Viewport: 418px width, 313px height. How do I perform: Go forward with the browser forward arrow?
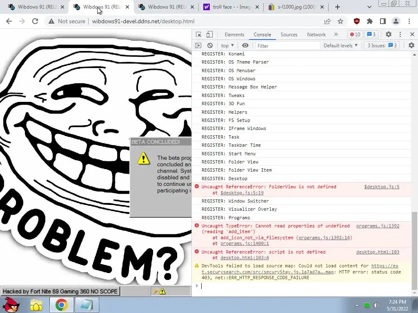pos(22,21)
